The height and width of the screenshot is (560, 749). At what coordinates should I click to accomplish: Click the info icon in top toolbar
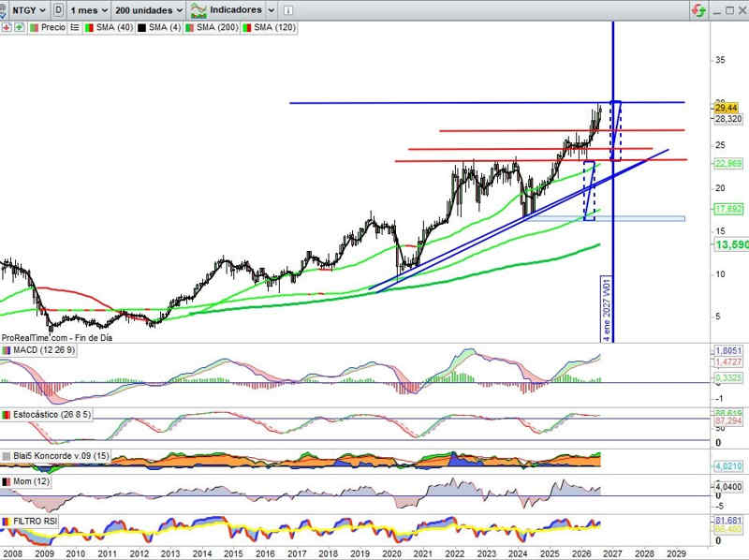288,10
